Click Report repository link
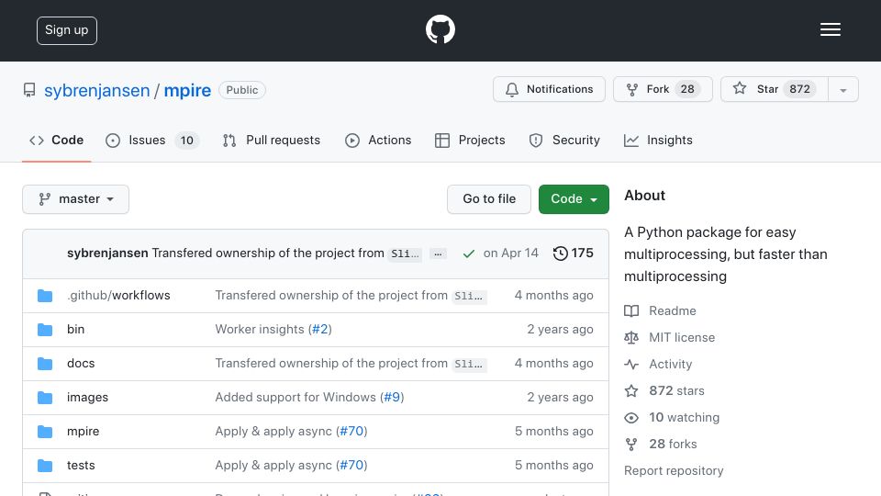The height and width of the screenshot is (496, 881). (x=674, y=470)
